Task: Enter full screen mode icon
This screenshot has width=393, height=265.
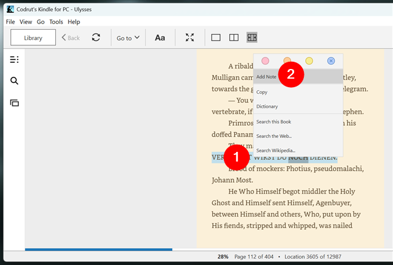Action: click(190, 38)
